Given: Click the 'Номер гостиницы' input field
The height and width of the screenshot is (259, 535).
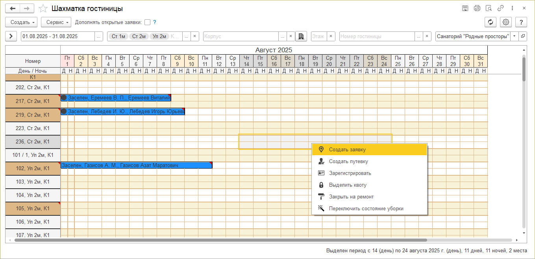Looking at the screenshot, I should coord(377,37).
